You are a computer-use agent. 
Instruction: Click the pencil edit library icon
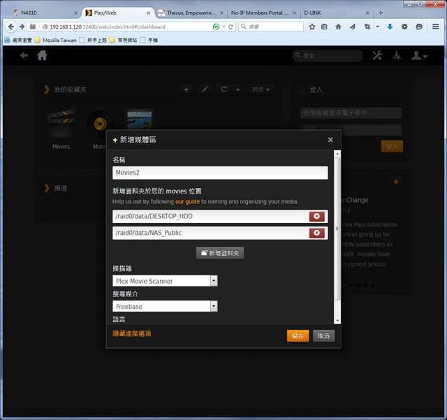pyautogui.click(x=205, y=89)
